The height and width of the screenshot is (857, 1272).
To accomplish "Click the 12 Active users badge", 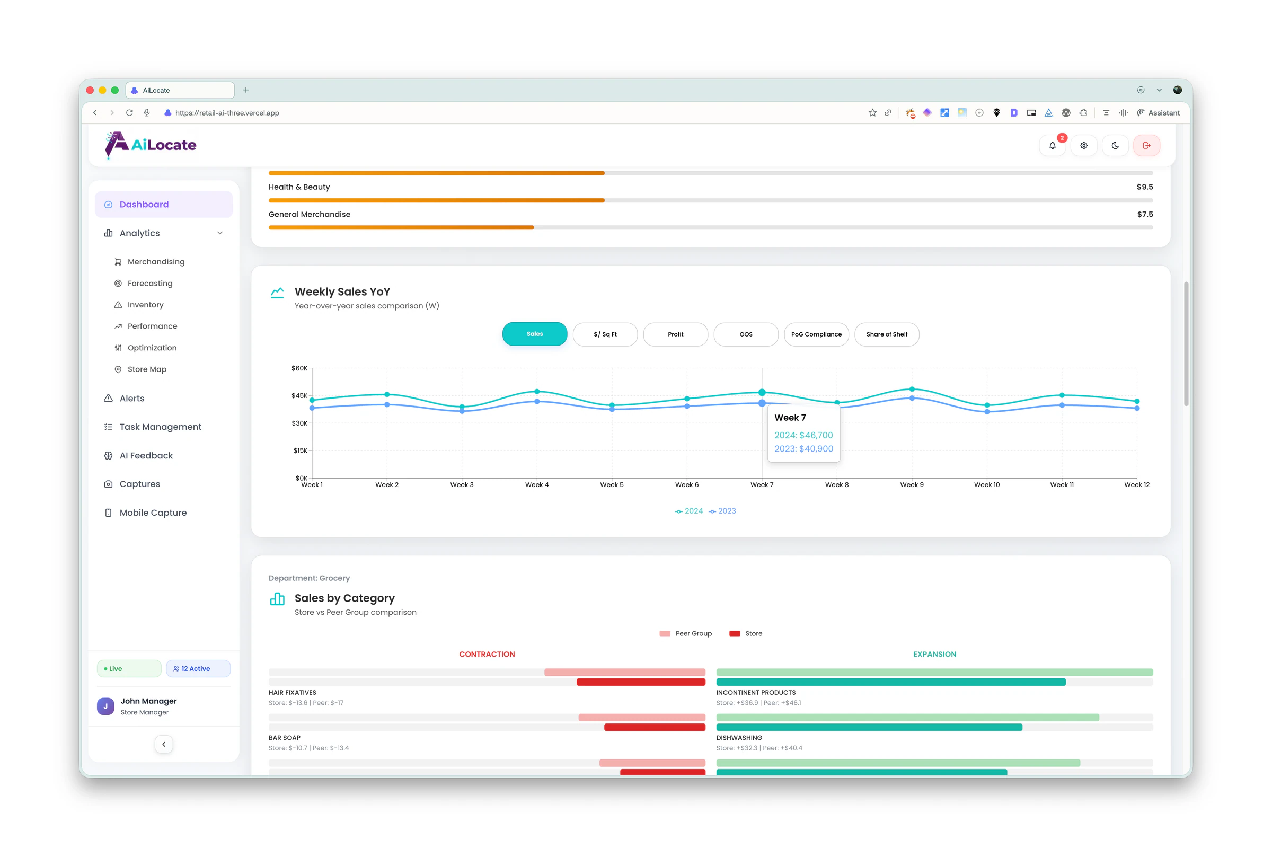I will coord(198,668).
